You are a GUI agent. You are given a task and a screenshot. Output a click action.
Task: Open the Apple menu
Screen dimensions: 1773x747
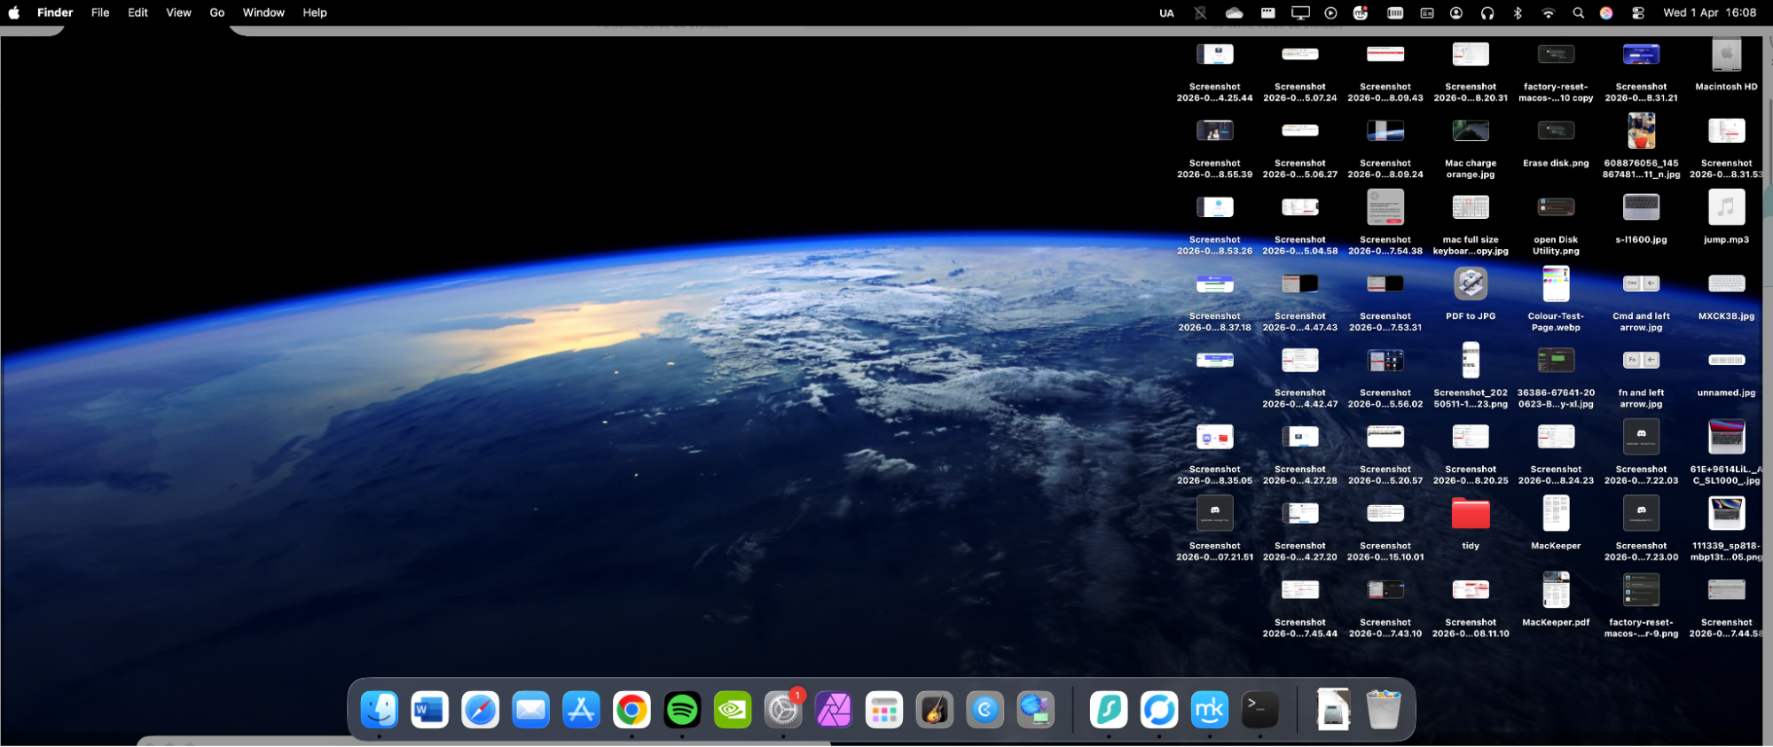(14, 12)
